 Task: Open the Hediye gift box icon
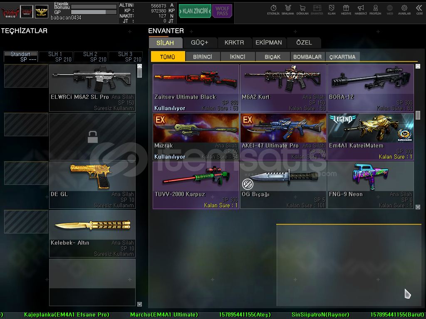tap(346, 10)
